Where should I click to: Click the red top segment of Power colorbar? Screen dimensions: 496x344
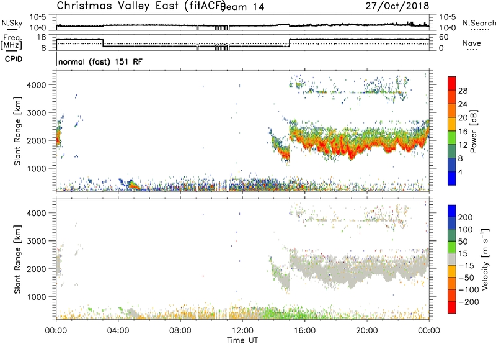click(452, 83)
